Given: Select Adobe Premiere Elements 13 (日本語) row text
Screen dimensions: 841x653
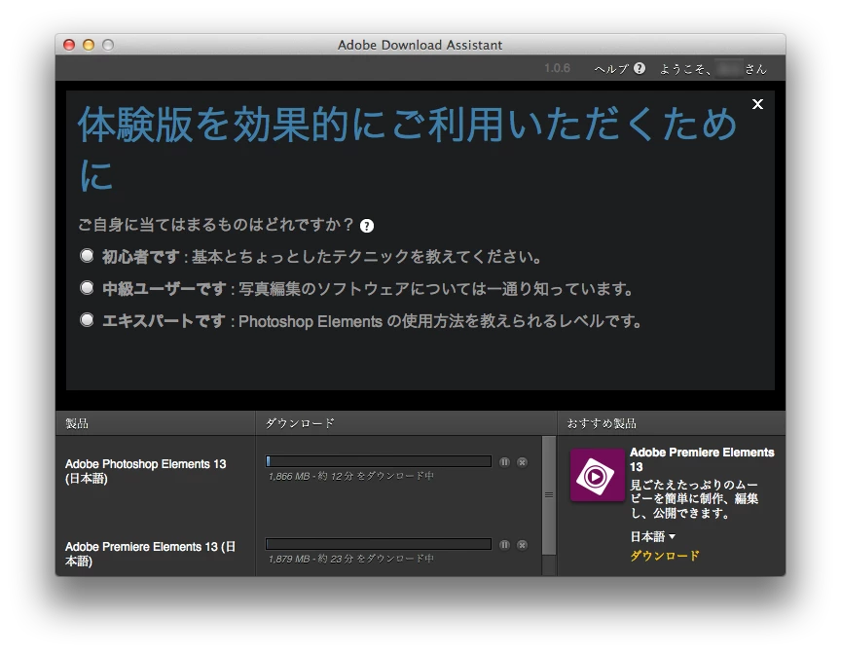Looking at the screenshot, I should pos(150,554).
